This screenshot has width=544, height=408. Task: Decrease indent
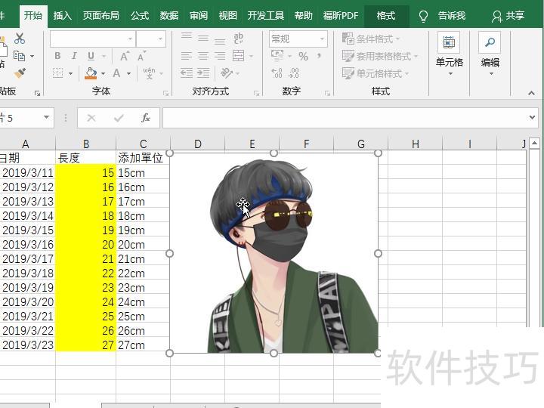click(x=187, y=73)
